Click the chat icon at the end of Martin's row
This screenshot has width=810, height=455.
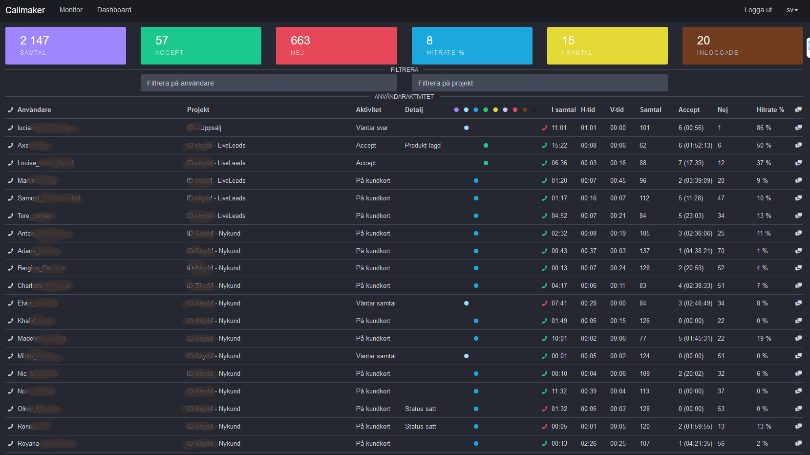click(x=799, y=180)
